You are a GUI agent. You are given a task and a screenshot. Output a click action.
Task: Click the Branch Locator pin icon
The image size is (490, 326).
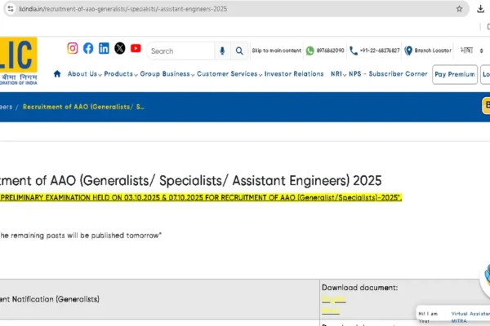click(x=408, y=51)
